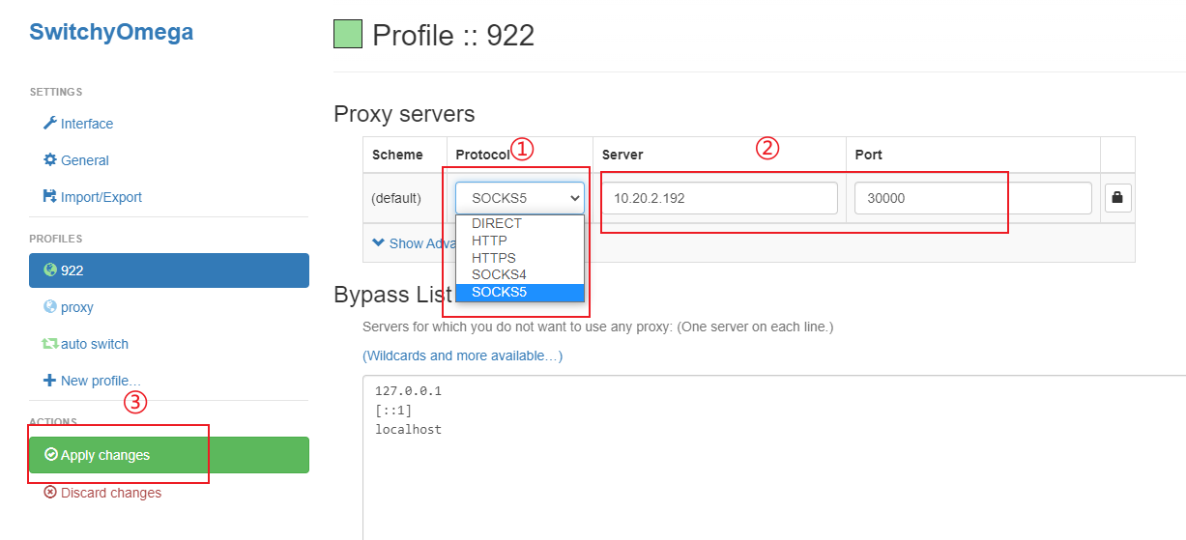Viewport: 1186px width, 540px height.
Task: Click the gear icon beside General
Action: click(x=50, y=160)
